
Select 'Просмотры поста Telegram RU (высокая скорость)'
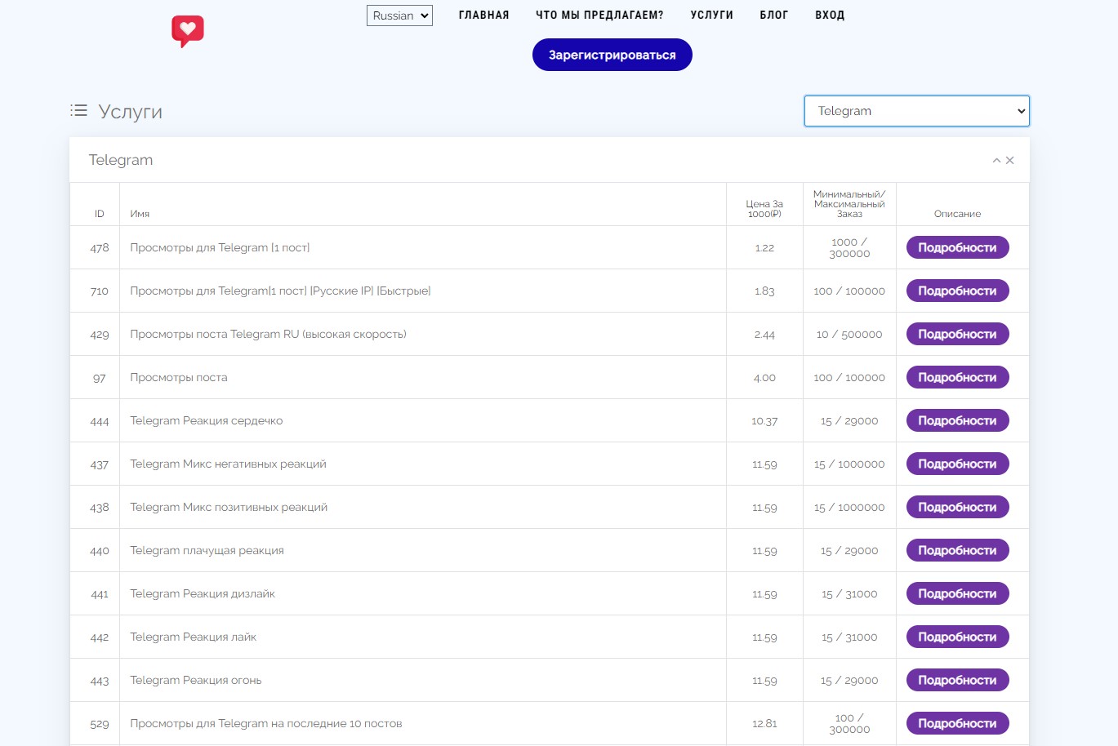coord(268,334)
